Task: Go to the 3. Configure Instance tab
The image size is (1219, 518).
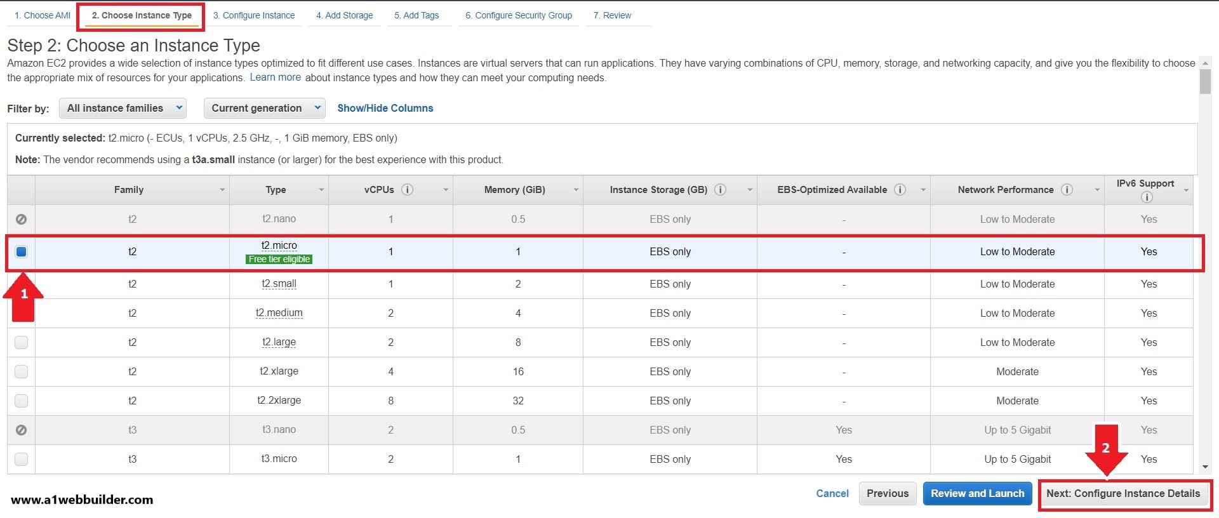Action: point(254,15)
